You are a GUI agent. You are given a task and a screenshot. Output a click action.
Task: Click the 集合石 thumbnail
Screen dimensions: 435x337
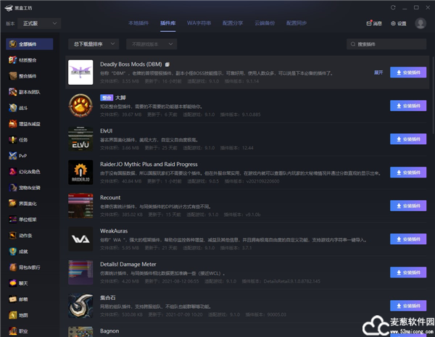pyautogui.click(x=80, y=306)
